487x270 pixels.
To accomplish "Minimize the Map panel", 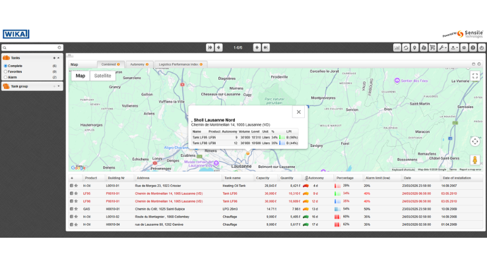I will 473,64.
